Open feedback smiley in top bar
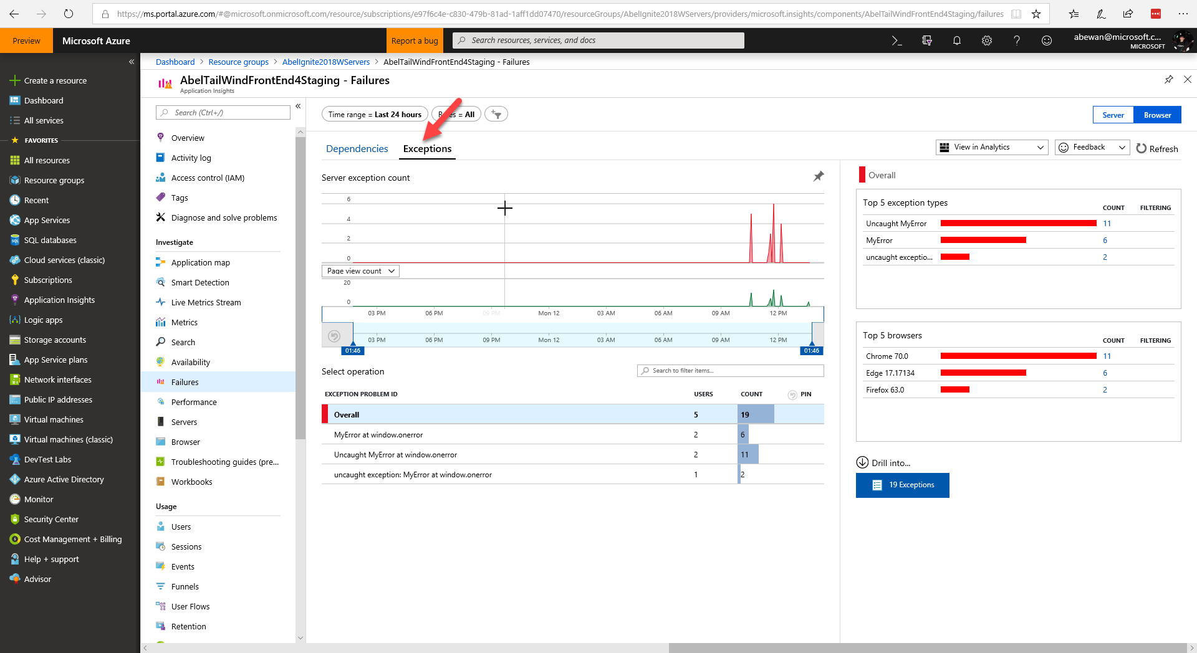 point(1047,41)
